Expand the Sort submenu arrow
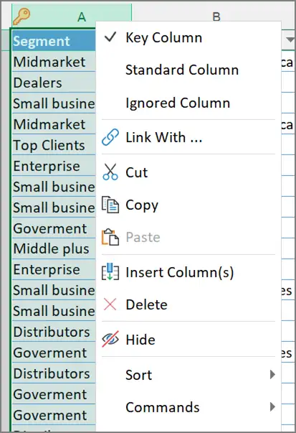Screen dimensions: 296x433 click(x=272, y=374)
